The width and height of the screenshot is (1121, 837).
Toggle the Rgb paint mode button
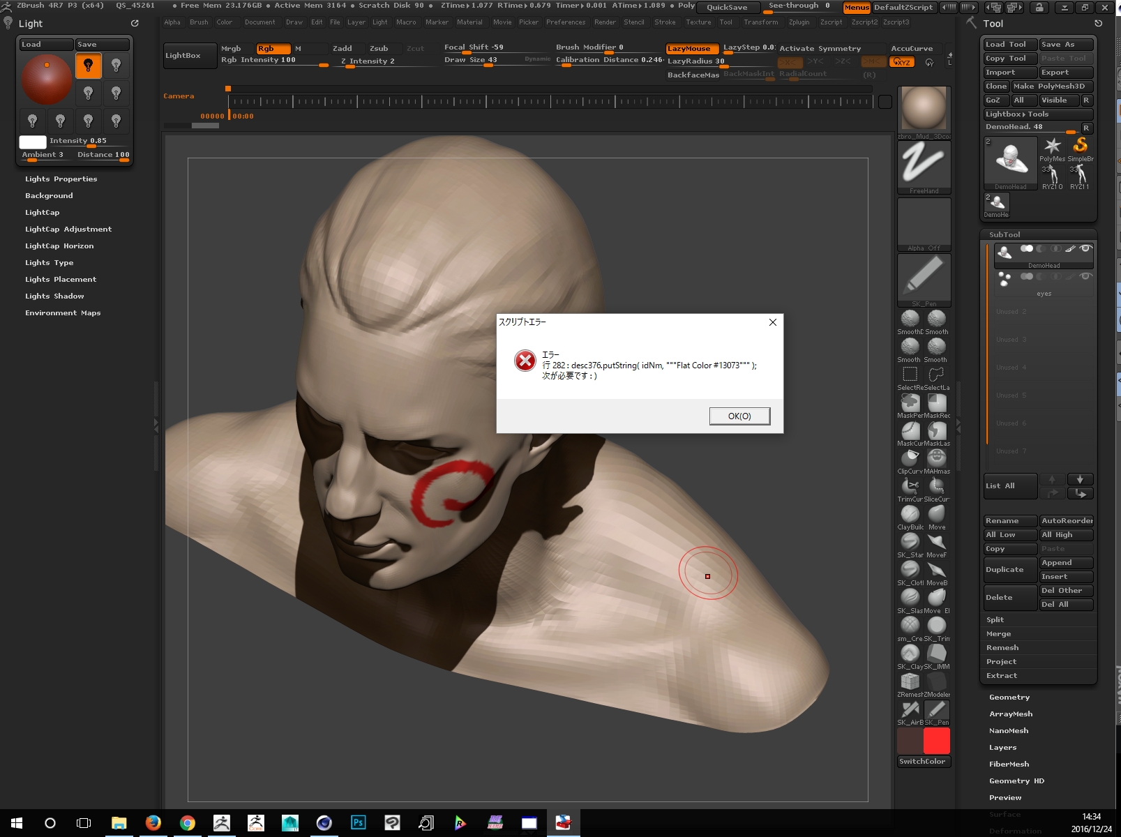(273, 48)
